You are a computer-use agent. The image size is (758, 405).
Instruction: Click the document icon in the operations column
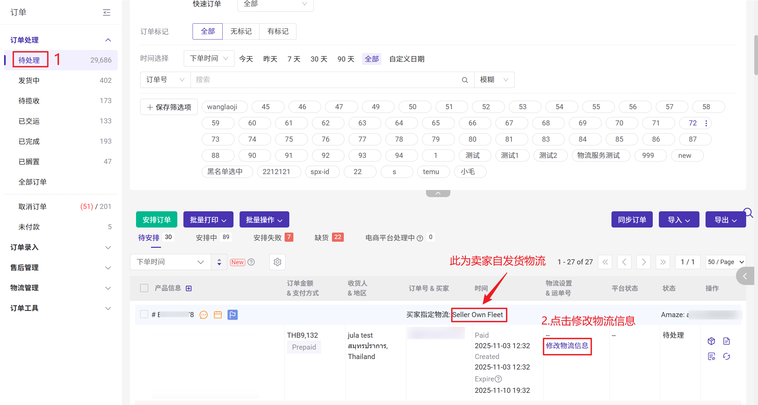pyautogui.click(x=727, y=341)
